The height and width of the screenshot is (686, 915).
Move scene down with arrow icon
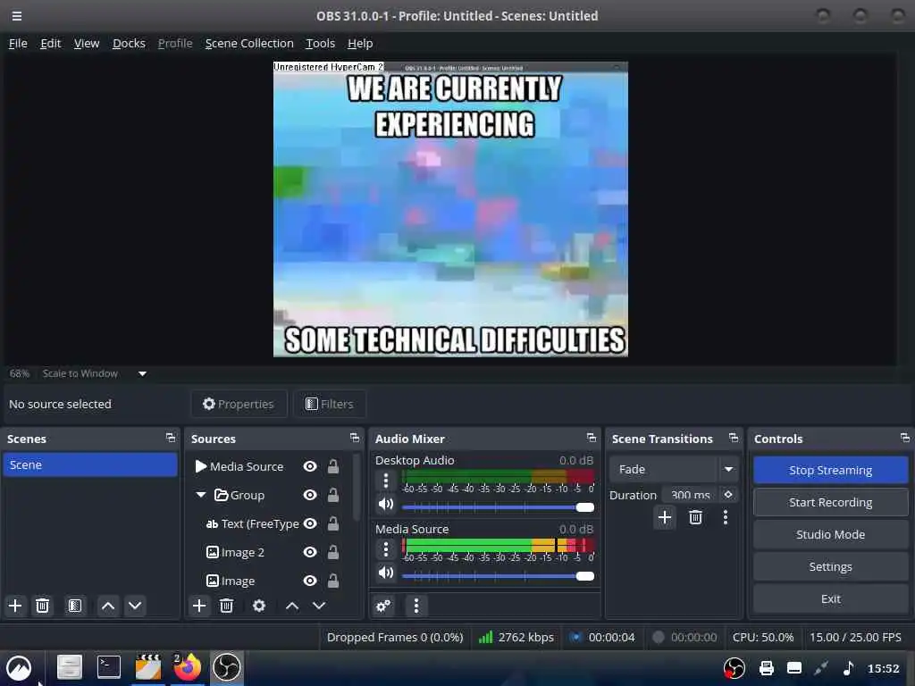(x=135, y=606)
